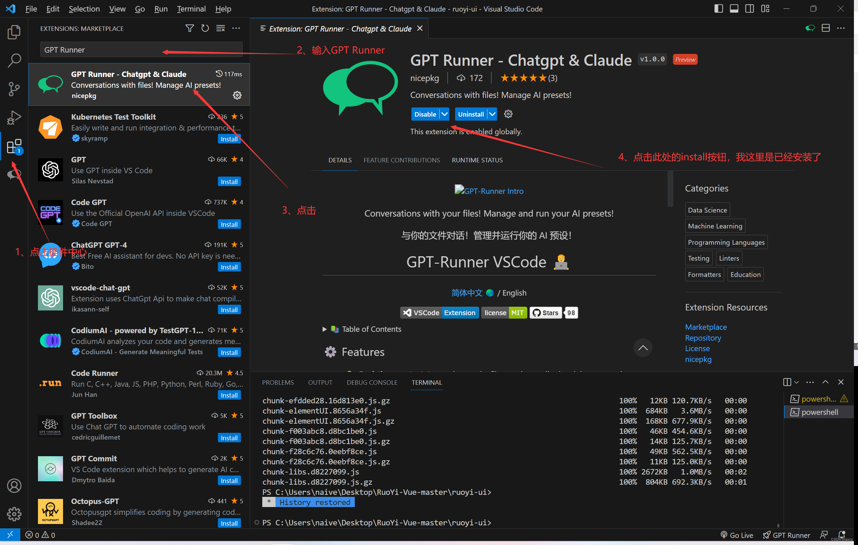Select the Machine Learning category tag
The image size is (858, 545).
point(715,226)
